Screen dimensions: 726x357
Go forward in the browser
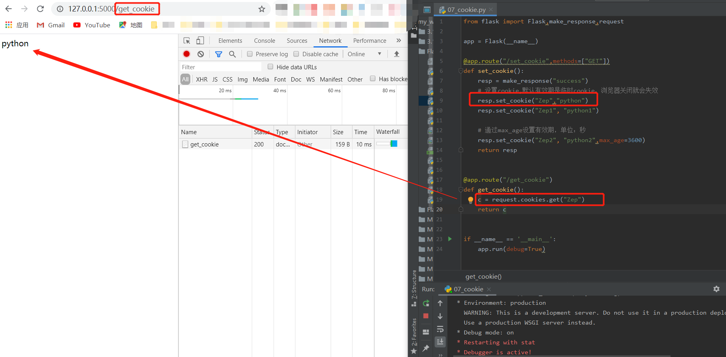[x=24, y=9]
